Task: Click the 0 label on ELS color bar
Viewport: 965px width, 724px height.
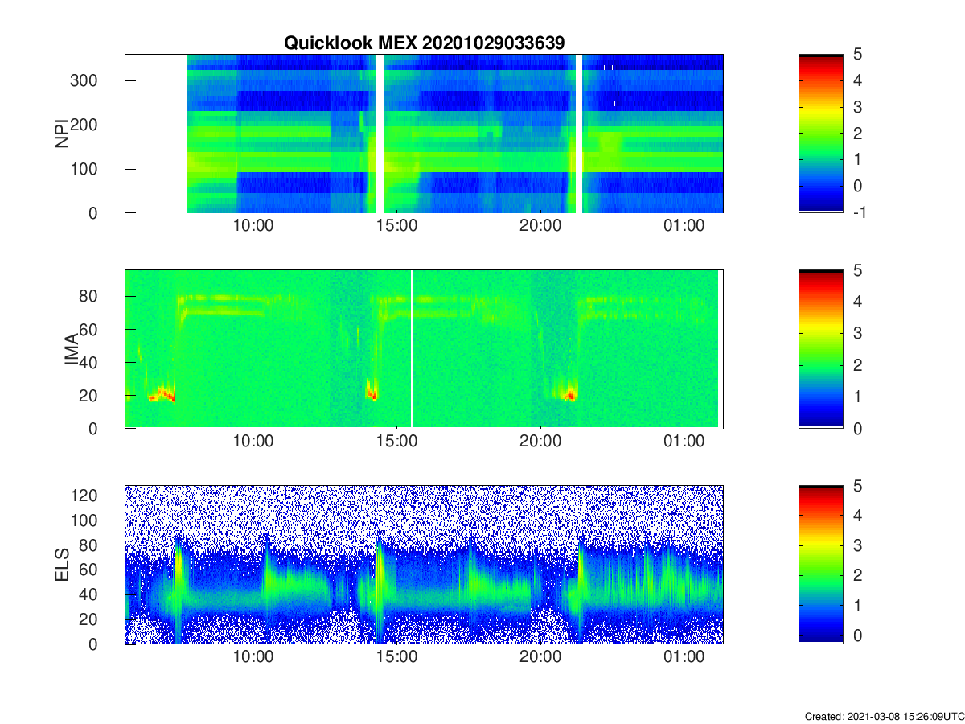Action: (856, 636)
